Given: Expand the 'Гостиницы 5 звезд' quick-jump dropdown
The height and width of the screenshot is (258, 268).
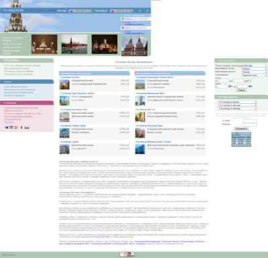Looking at the screenshot, I should tap(237, 102).
